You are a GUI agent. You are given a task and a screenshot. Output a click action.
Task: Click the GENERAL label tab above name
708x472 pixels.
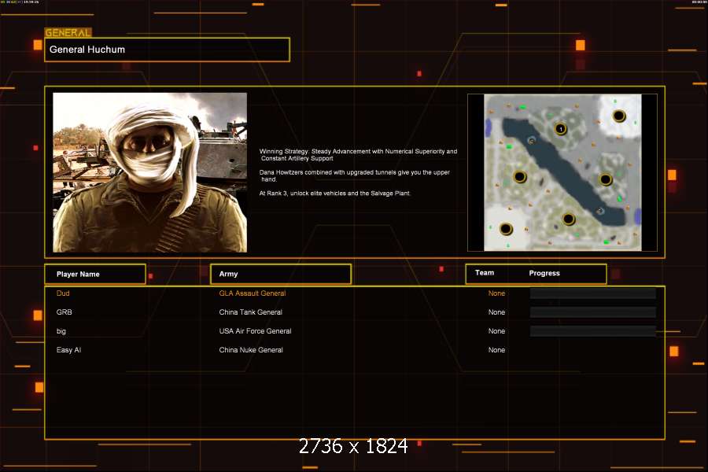[x=68, y=33]
